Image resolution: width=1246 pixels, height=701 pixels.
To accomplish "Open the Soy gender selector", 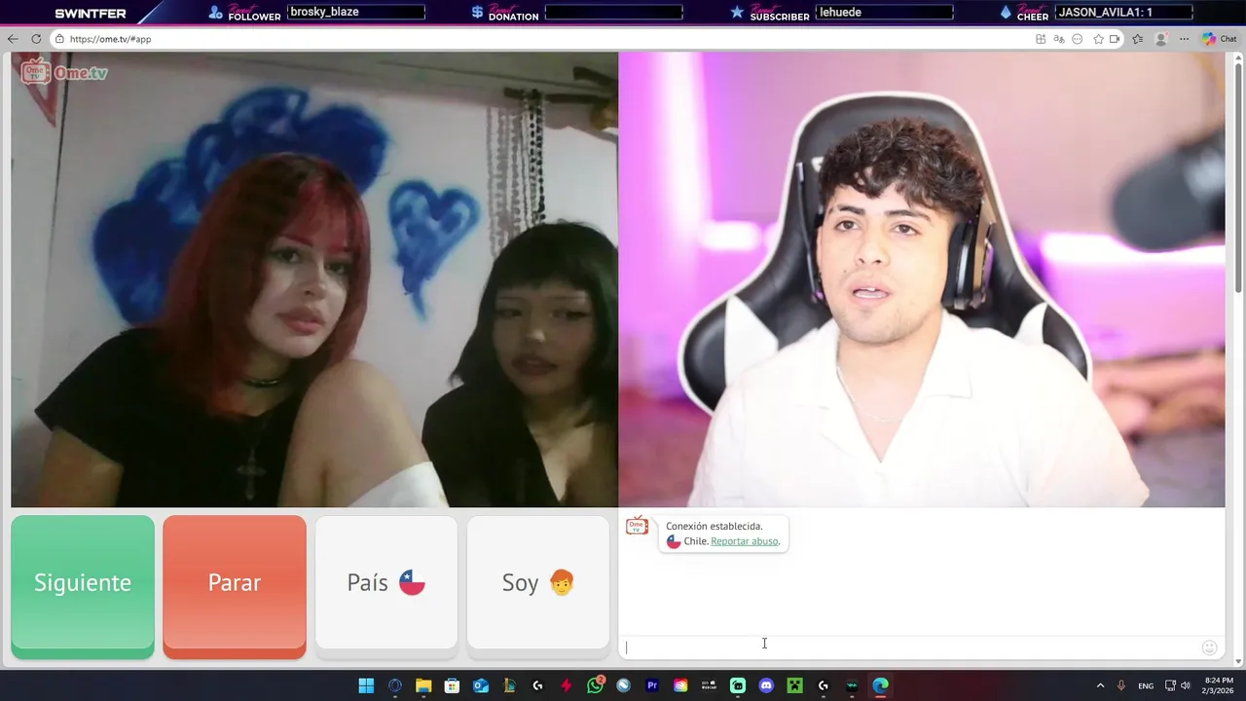I will click(x=538, y=582).
